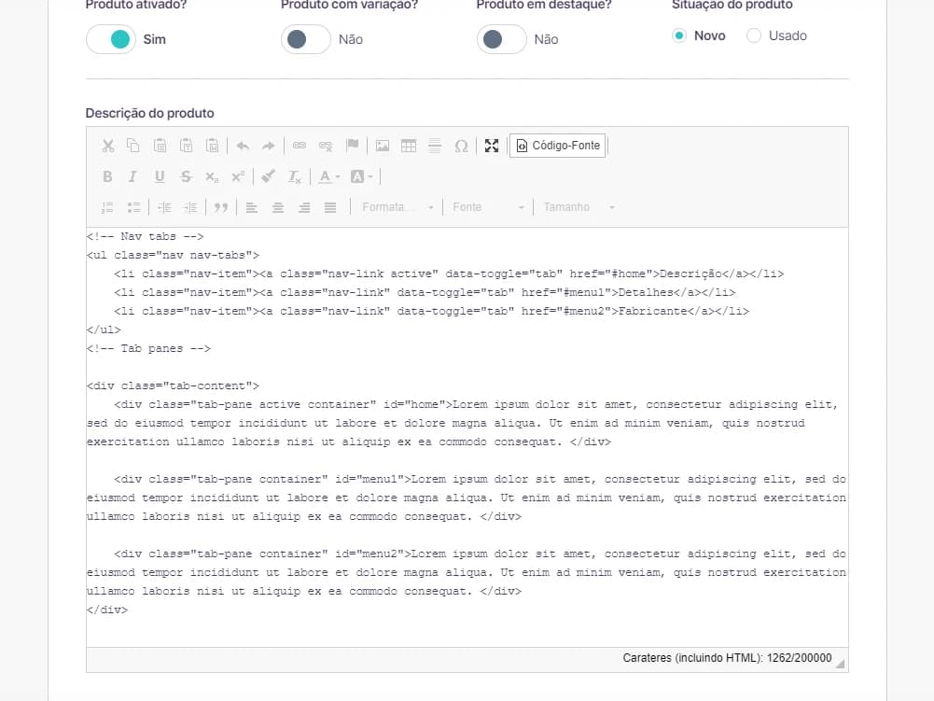This screenshot has width=934, height=701.
Task: Apply strikethrough formatting
Action: [186, 176]
